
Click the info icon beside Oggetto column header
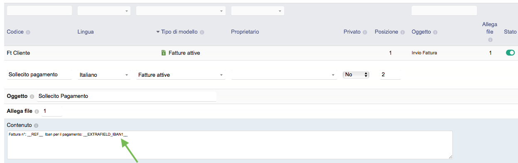pyautogui.click(x=435, y=32)
